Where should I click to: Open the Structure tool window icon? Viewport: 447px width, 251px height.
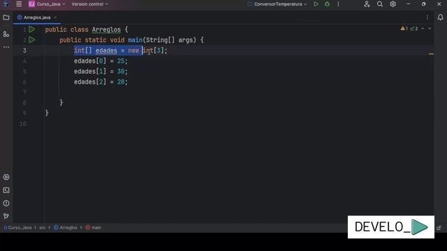pos(6,34)
